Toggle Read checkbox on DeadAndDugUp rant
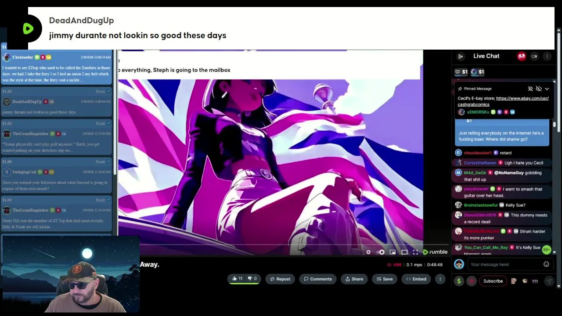Viewport: 562px width, 316px height. click(109, 91)
